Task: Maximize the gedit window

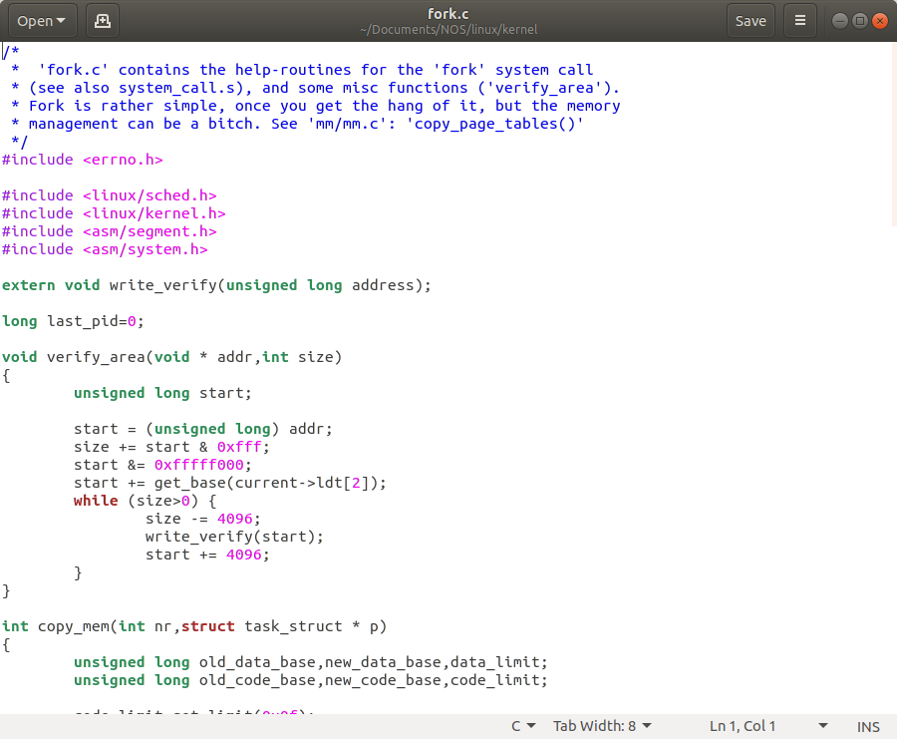Action: coord(858,19)
